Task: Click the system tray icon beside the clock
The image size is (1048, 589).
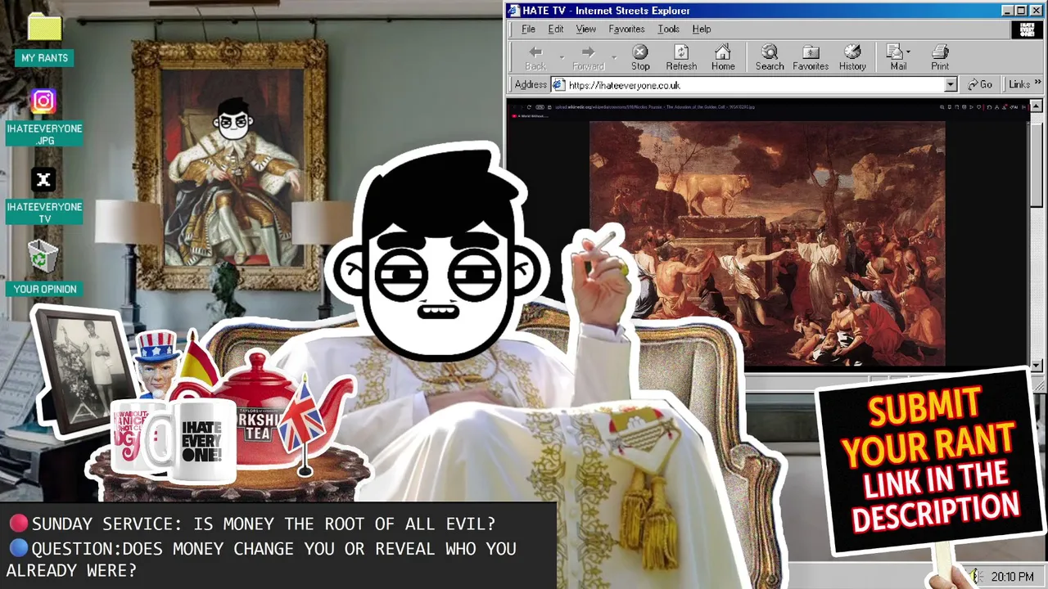Action: (974, 577)
